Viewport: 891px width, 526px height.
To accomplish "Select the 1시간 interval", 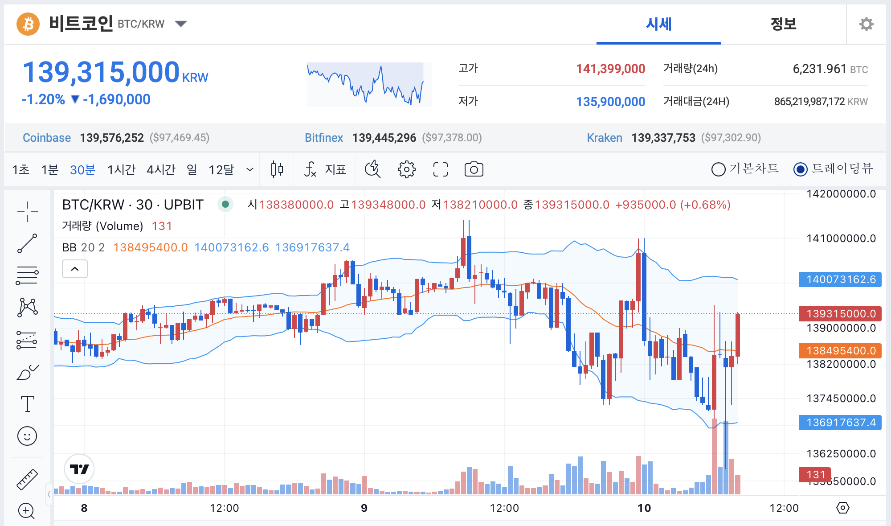I will tap(121, 169).
